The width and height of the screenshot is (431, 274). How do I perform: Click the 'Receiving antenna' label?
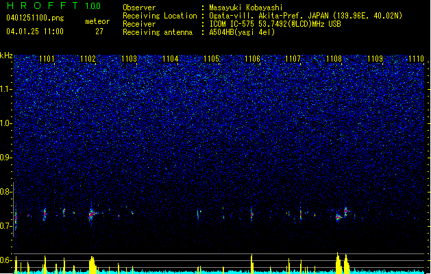[158, 32]
